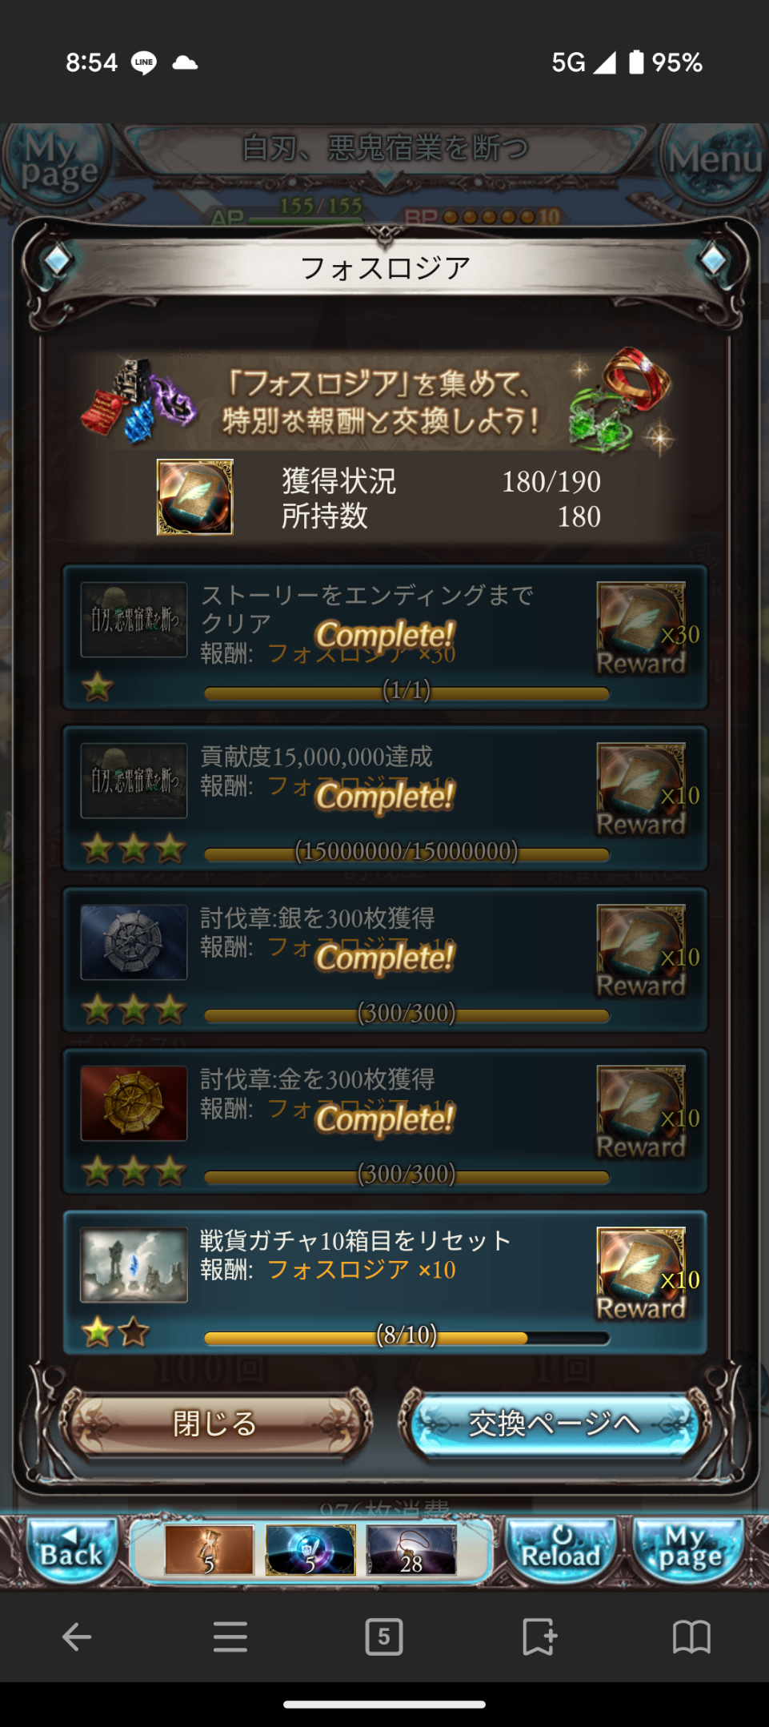This screenshot has height=1727, width=769.
Task: Tap the browser back arrow
Action: 77,1637
